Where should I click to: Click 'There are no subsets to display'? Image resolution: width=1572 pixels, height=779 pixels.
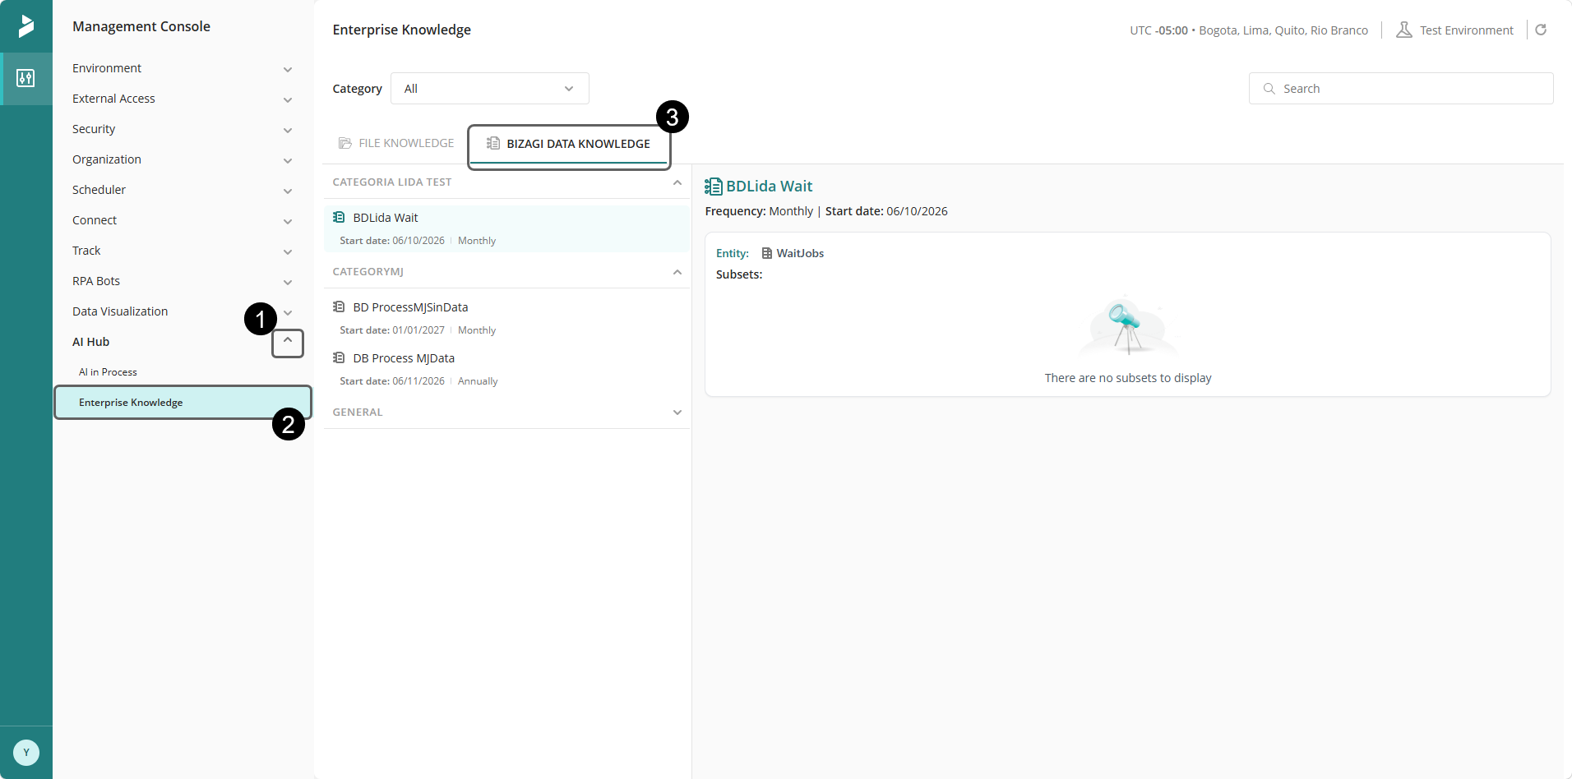(1128, 378)
